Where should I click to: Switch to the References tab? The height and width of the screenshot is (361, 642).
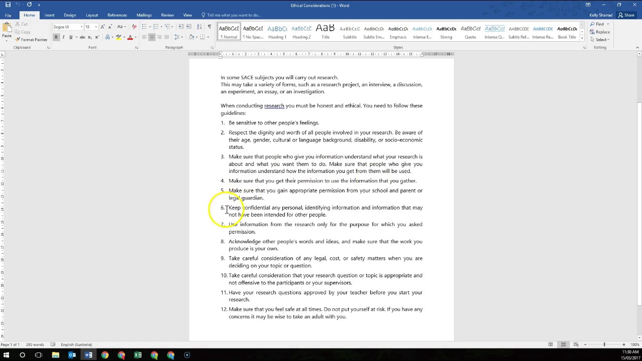(117, 15)
